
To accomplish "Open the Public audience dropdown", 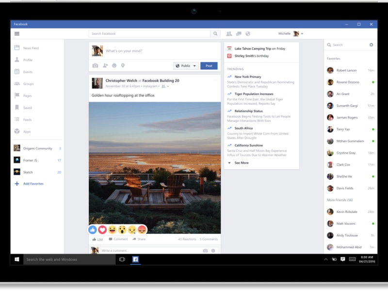I will [x=186, y=66].
